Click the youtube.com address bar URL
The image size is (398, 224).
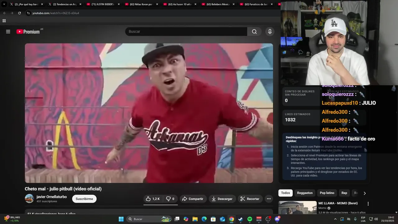56,13
